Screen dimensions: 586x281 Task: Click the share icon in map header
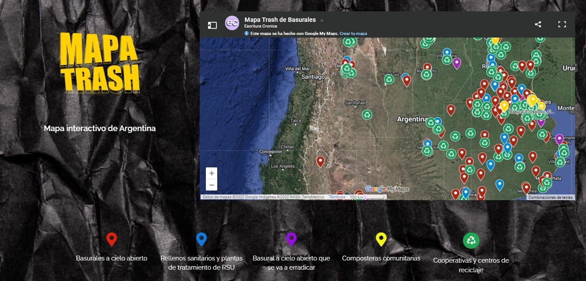pyautogui.click(x=538, y=24)
